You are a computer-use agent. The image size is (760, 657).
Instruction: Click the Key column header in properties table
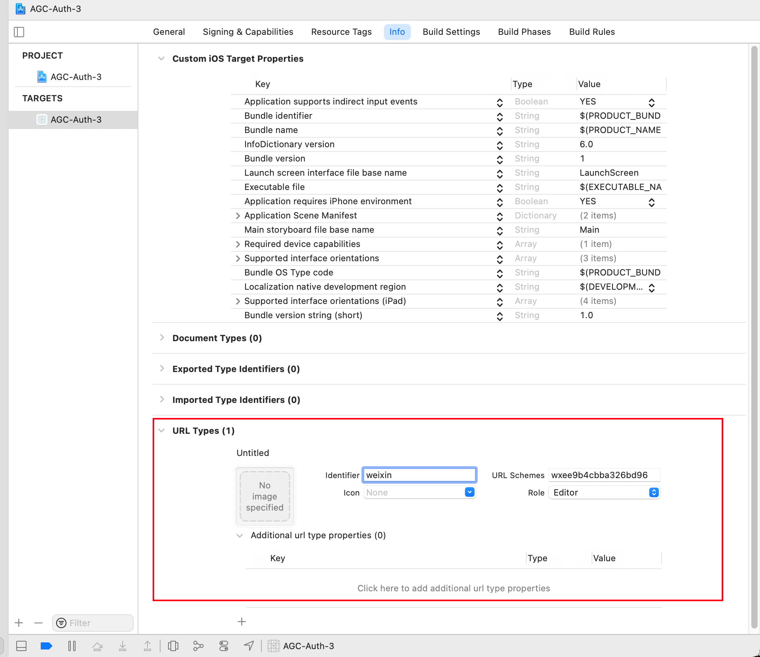click(263, 84)
